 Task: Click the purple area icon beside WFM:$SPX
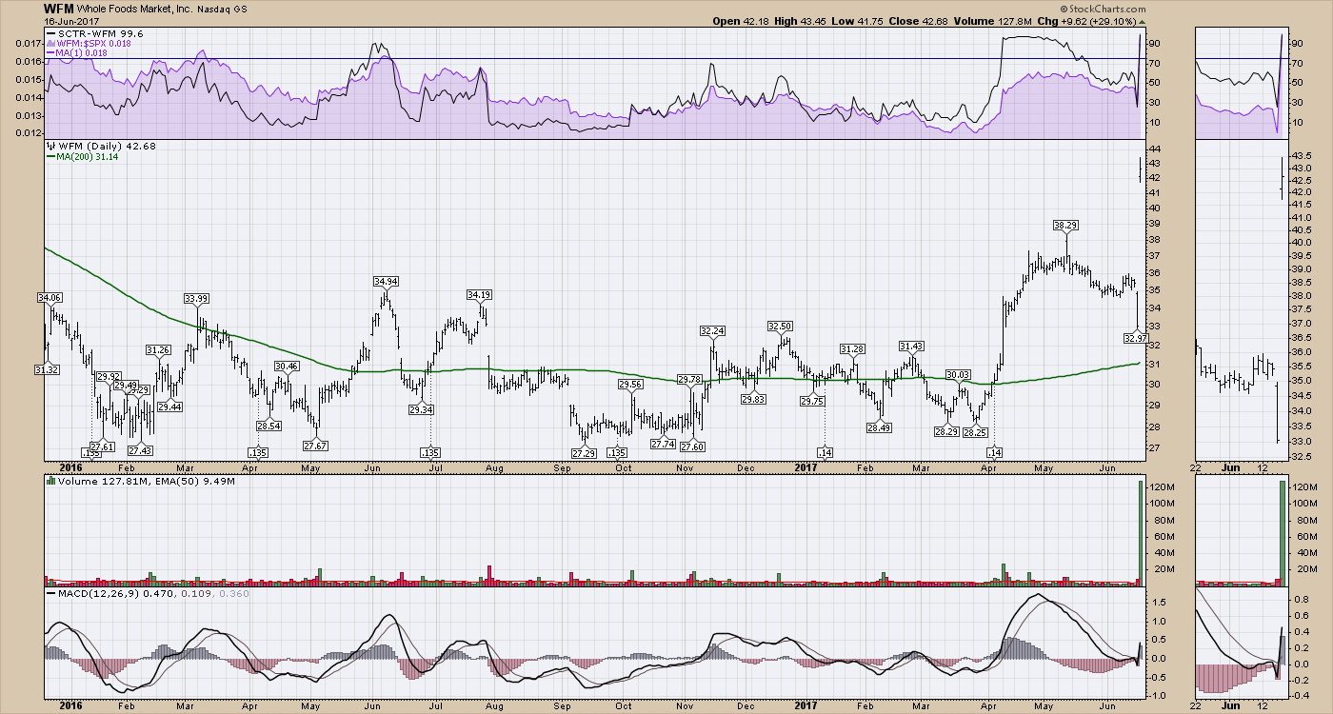[48, 43]
